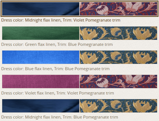The image size is (159, 121).
Task: Select the Violet flax linen color swatch
Action: point(41,81)
